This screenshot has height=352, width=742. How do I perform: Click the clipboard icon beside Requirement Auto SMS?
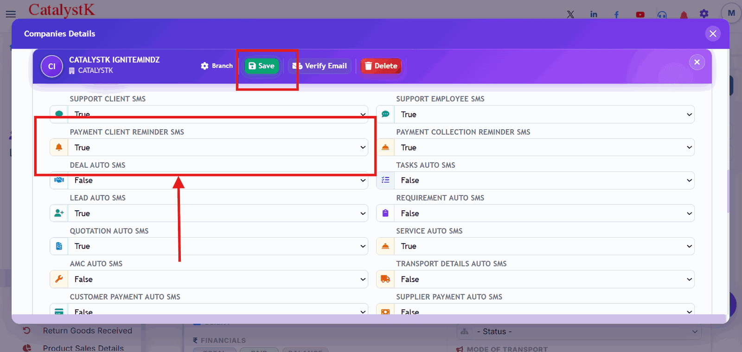click(x=385, y=213)
